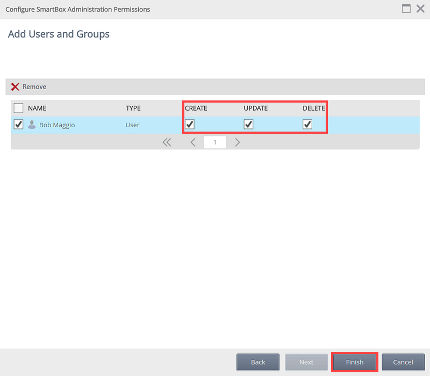Sort by the TYPE column header
This screenshot has width=430, height=376.
(x=133, y=108)
